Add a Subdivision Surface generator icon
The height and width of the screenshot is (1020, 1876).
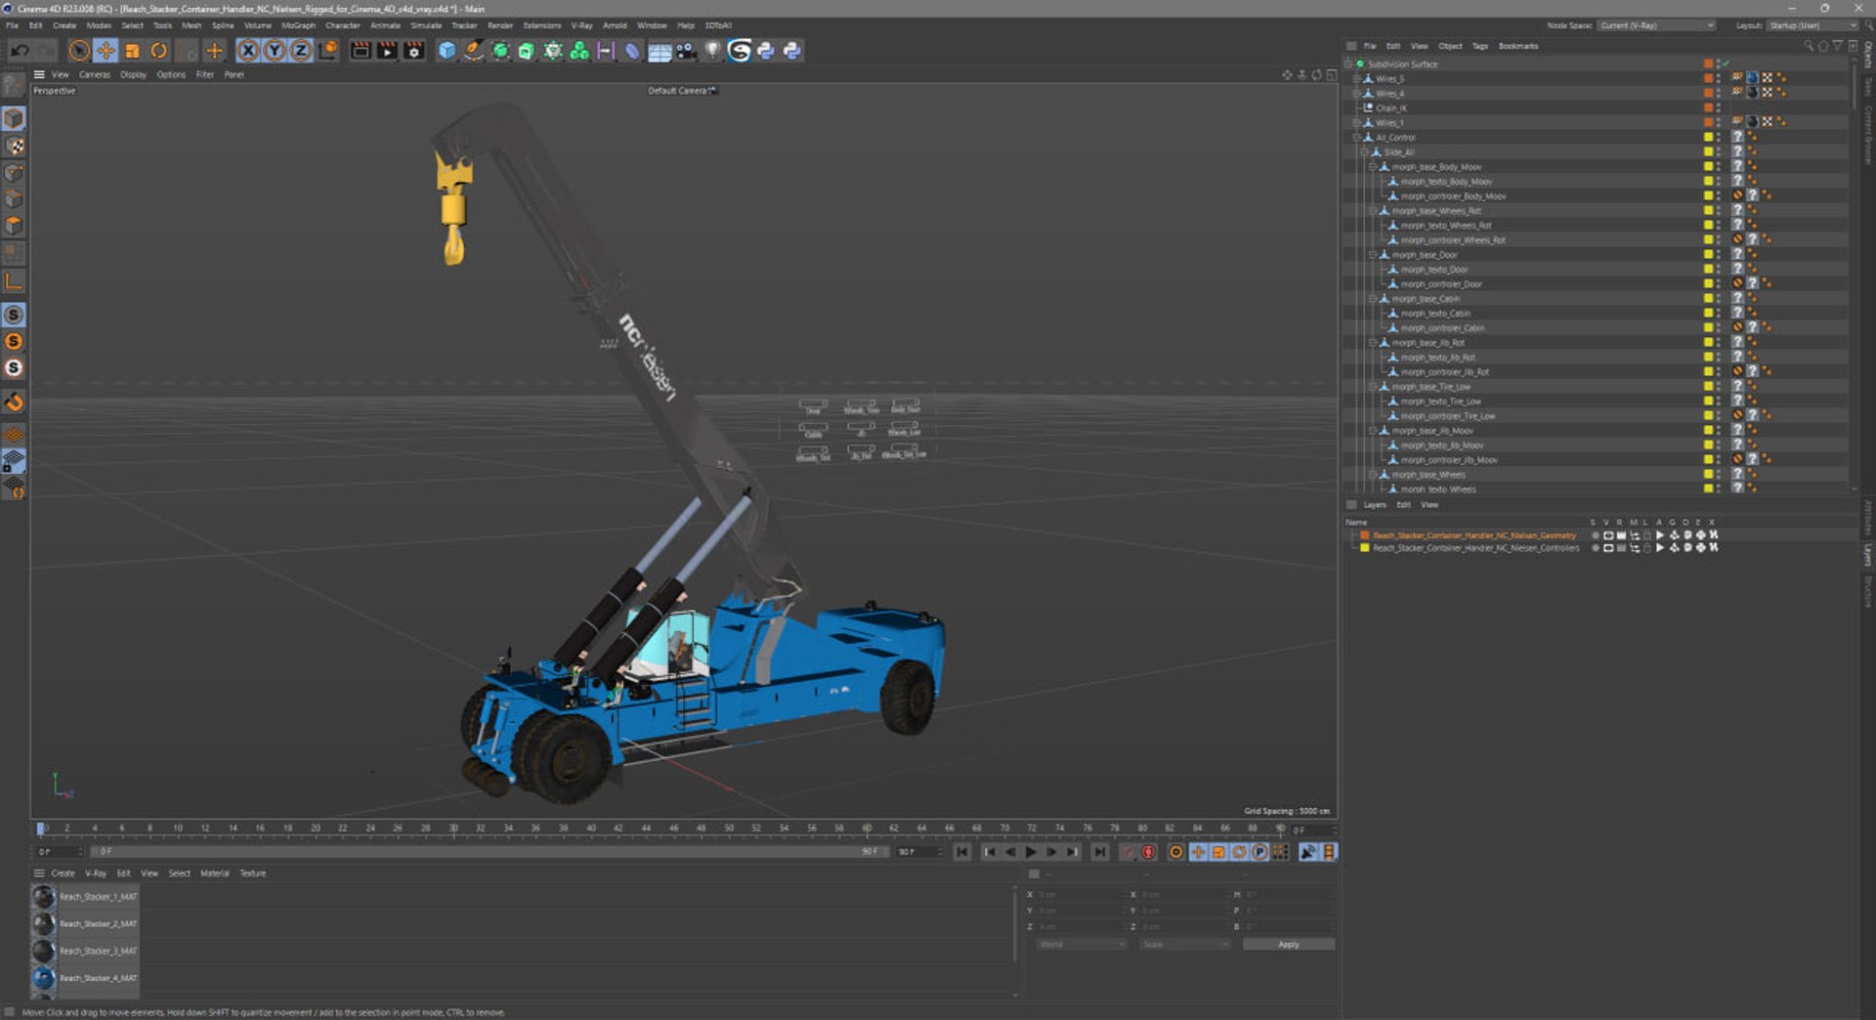500,51
